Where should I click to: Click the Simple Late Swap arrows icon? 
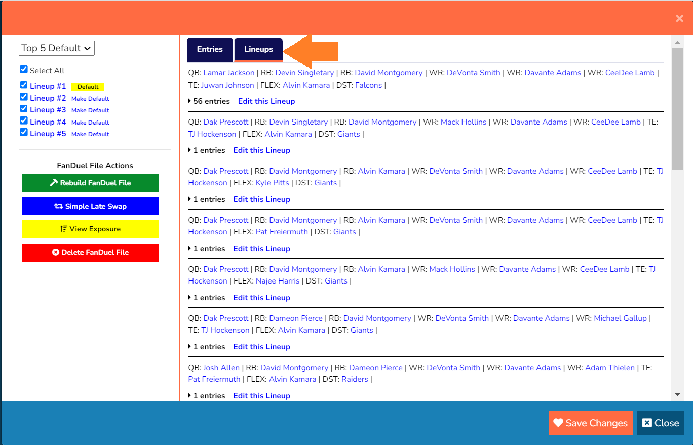click(x=59, y=206)
